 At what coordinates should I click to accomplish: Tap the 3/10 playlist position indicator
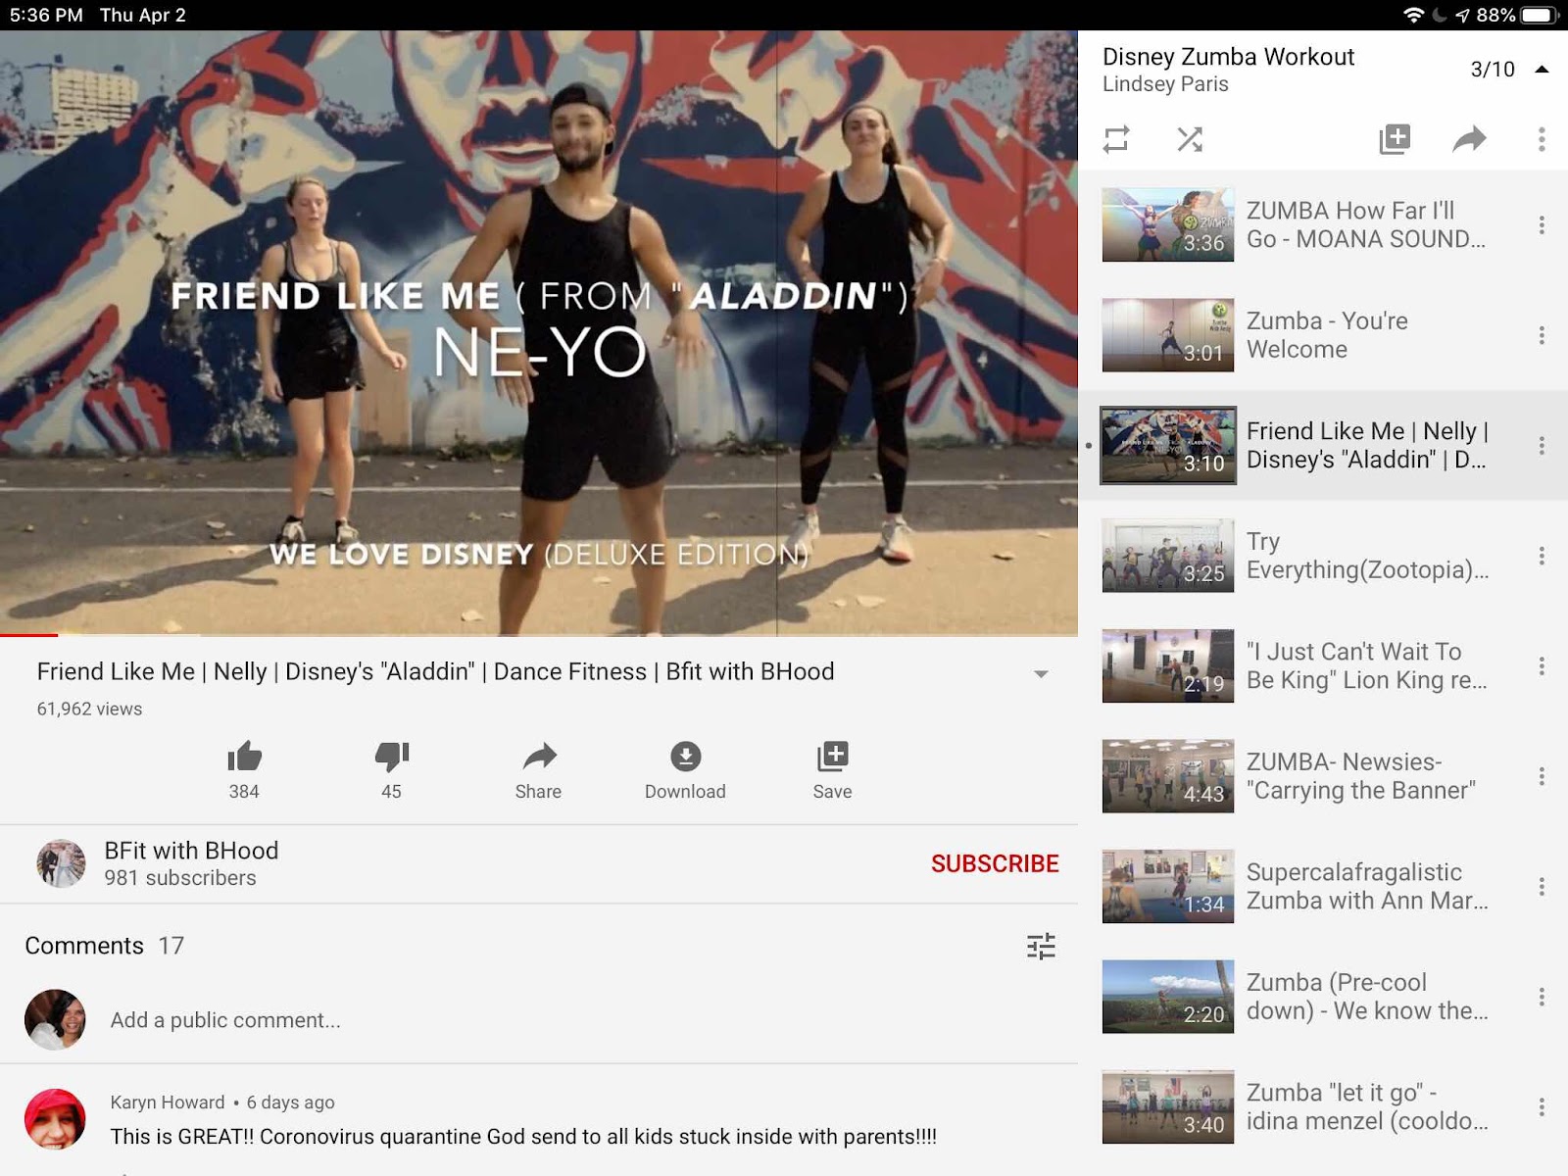tap(1493, 70)
